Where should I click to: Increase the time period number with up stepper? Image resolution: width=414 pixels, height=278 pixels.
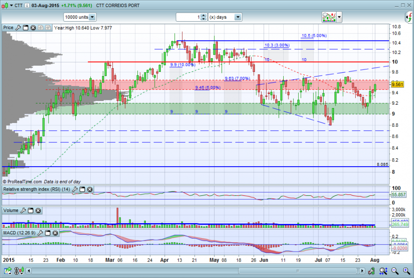click(203, 15)
